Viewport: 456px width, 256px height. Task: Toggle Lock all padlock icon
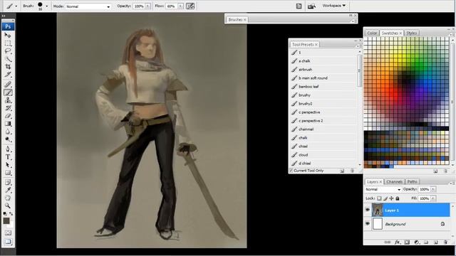click(398, 198)
